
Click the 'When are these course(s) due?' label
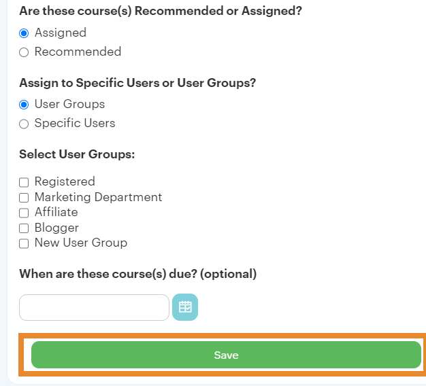(x=137, y=274)
